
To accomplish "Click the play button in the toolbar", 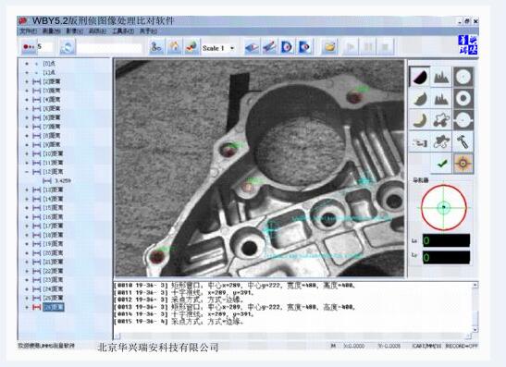I will 351,47.
